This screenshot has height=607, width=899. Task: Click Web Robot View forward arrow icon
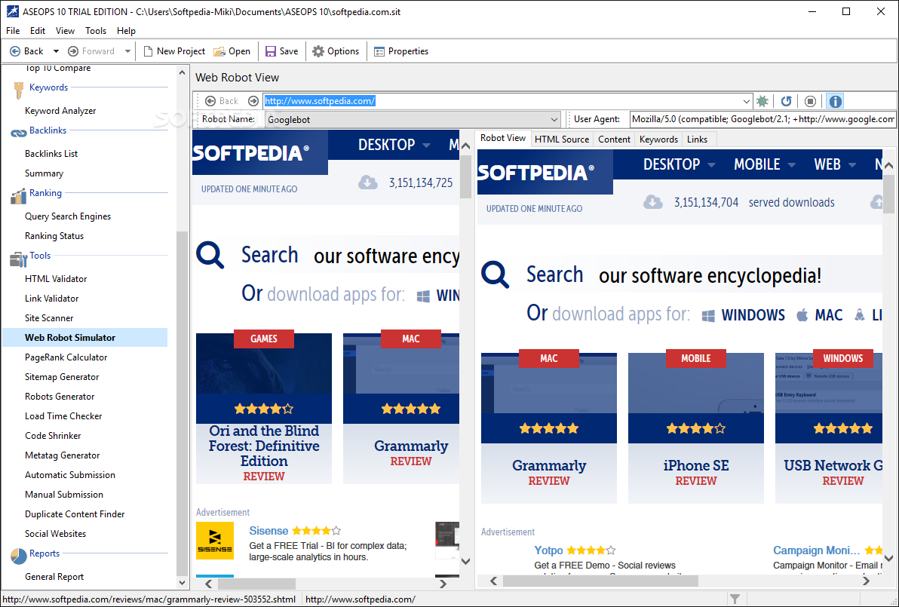[x=253, y=101]
